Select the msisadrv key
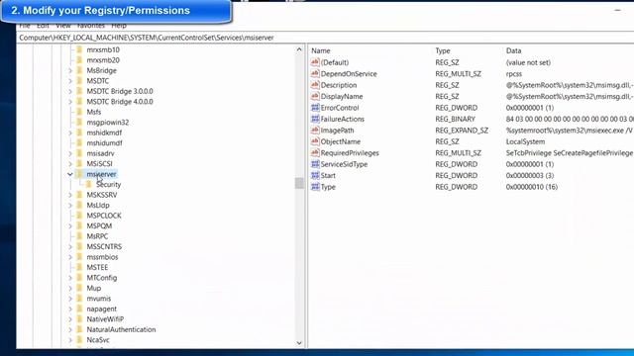Screen dimensions: 634x356 pos(100,153)
